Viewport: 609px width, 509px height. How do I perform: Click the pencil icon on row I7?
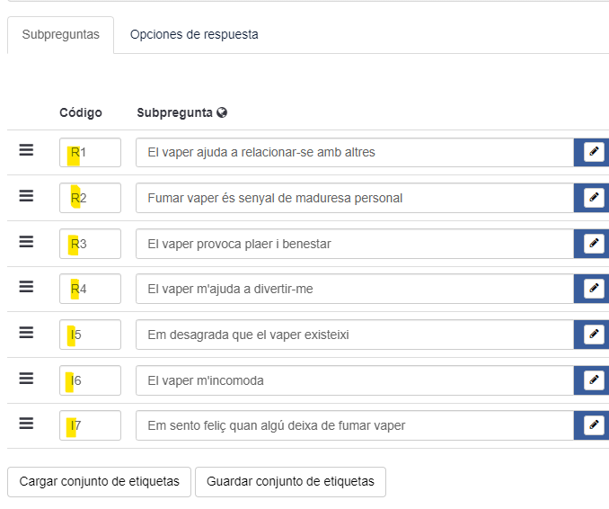point(593,425)
